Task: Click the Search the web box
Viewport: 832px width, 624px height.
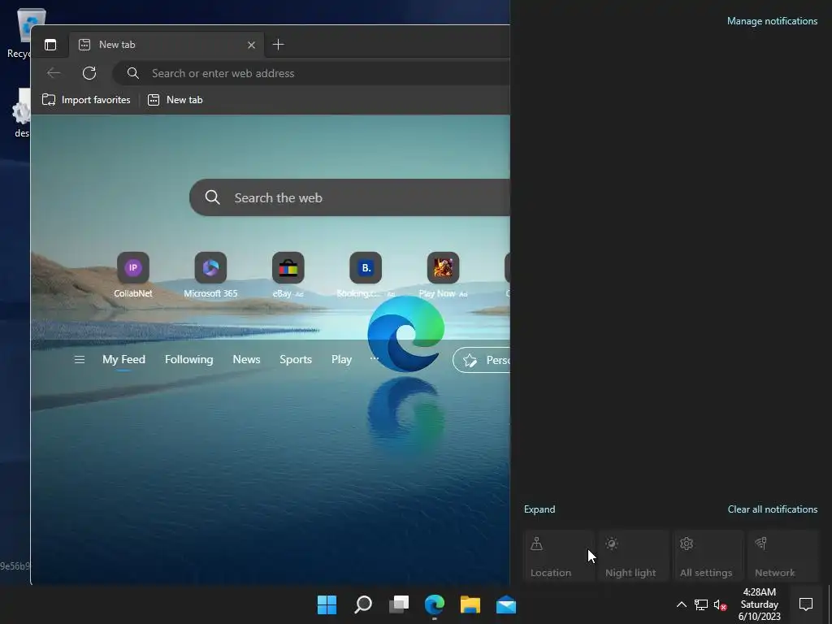Action: coord(350,197)
